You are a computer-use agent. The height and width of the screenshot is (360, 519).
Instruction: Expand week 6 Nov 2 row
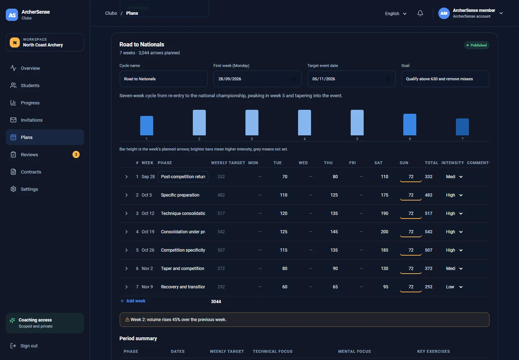tap(127, 269)
